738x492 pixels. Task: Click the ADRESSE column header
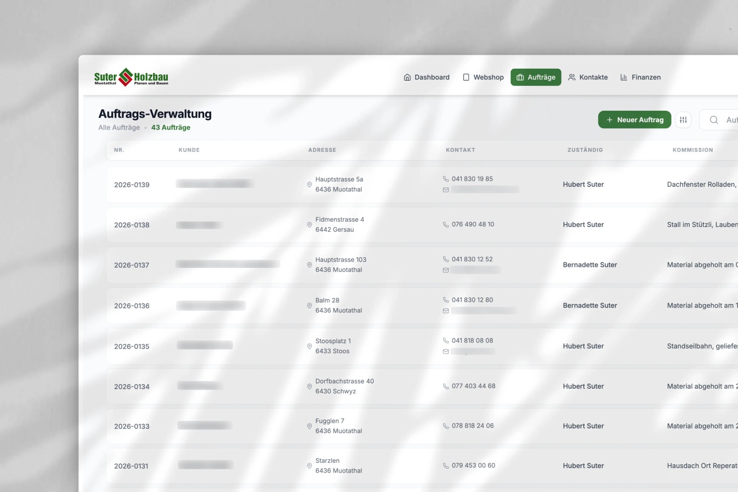click(322, 150)
